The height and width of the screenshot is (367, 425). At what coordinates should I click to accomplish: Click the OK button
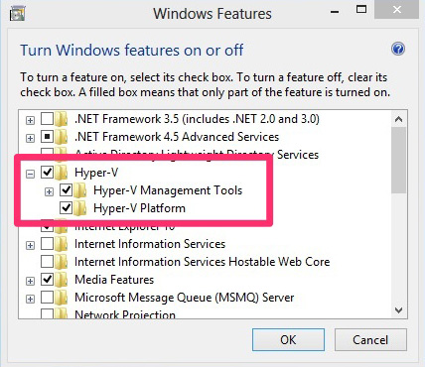(x=288, y=339)
